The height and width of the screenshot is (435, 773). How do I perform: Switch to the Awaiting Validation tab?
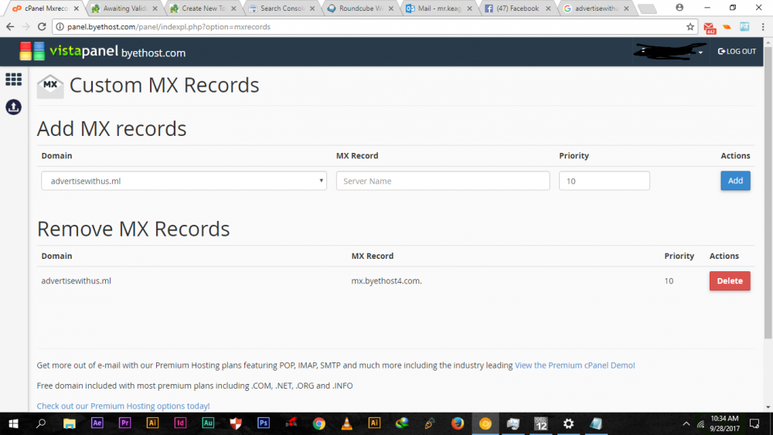(124, 8)
